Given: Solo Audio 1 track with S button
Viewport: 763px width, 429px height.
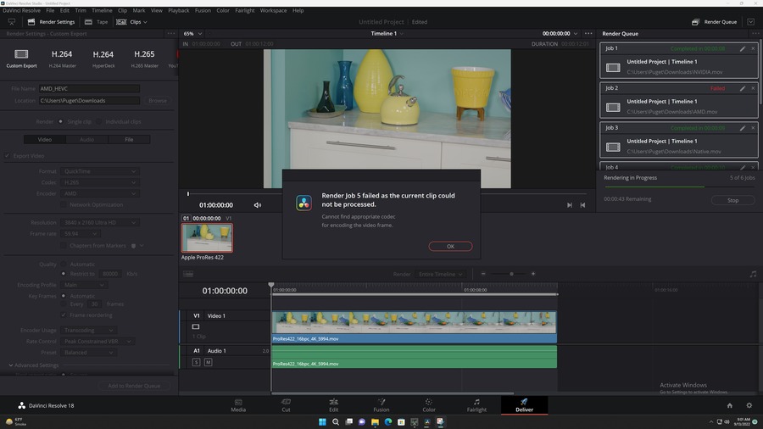Looking at the screenshot, I should click(x=196, y=362).
